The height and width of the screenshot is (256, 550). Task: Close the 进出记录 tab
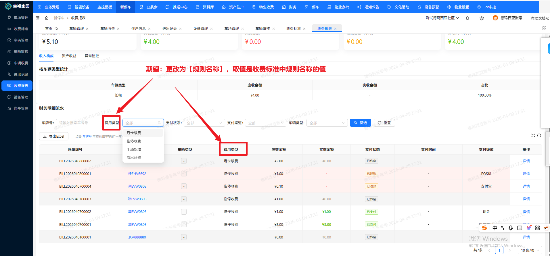pos(180,29)
